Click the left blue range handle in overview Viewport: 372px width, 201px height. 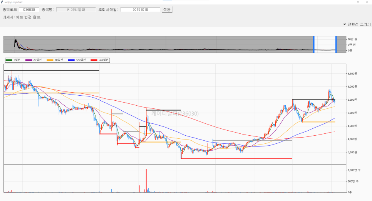pos(313,44)
